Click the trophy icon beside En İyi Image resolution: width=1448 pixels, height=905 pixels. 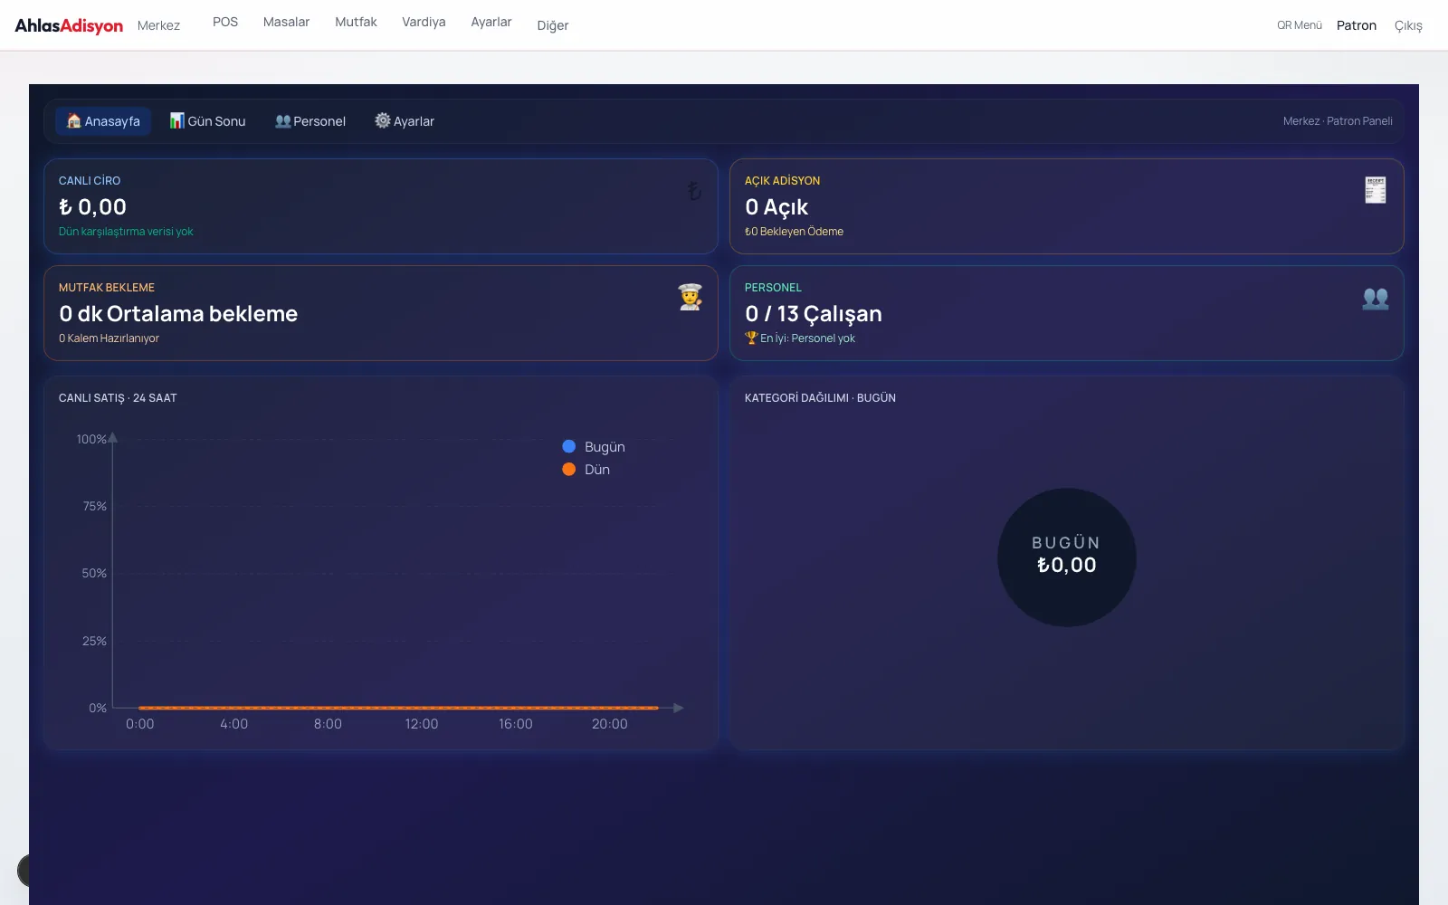click(x=751, y=338)
